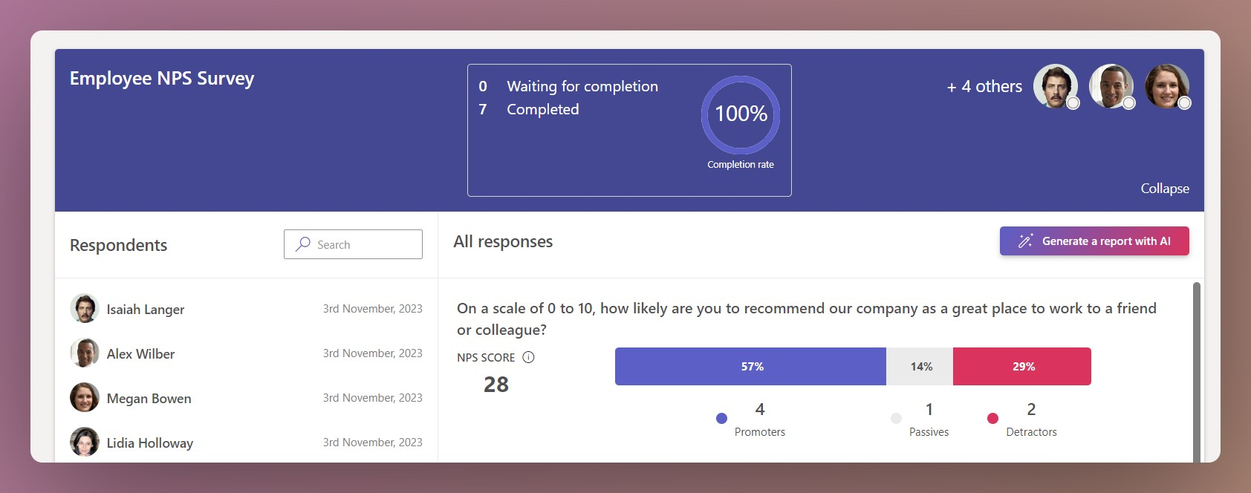The height and width of the screenshot is (493, 1251).
Task: Click the magnifier icon in the search box
Action: tap(302, 244)
